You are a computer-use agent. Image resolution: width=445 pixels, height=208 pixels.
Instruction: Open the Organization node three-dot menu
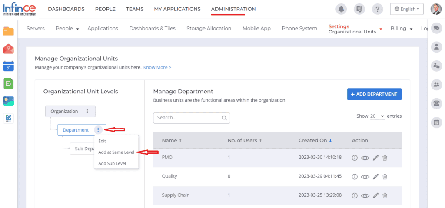coord(87,111)
